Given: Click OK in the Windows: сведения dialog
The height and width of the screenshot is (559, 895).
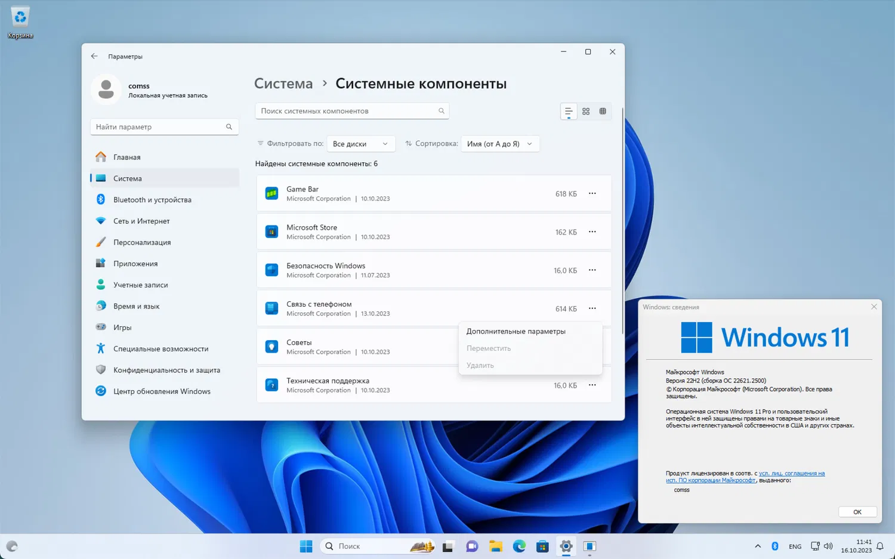Looking at the screenshot, I should (x=857, y=512).
